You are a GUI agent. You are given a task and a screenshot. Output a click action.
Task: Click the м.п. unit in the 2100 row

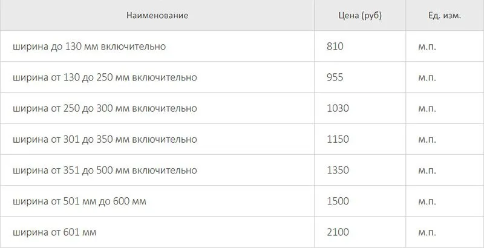427,233
